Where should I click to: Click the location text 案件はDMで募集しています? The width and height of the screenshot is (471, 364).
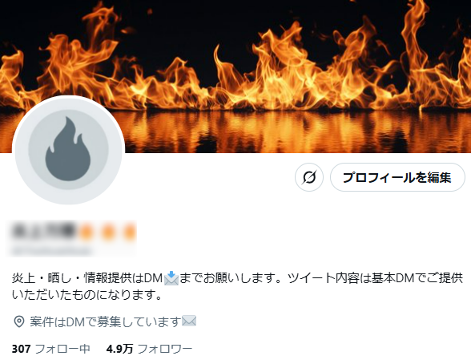(105, 322)
